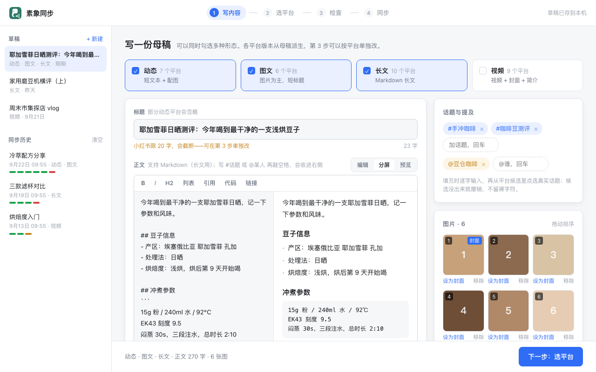Click the 素象同步 app logo icon
The image size is (596, 372).
[15, 13]
